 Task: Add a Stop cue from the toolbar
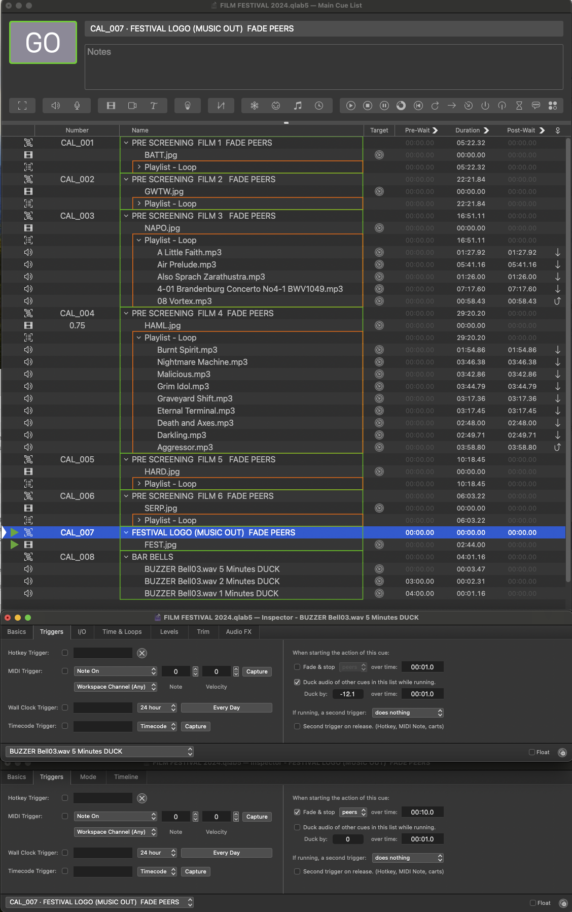368,106
